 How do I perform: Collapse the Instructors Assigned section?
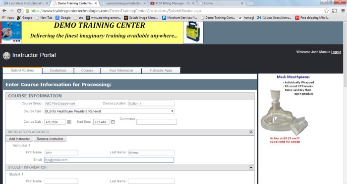click(x=251, y=132)
